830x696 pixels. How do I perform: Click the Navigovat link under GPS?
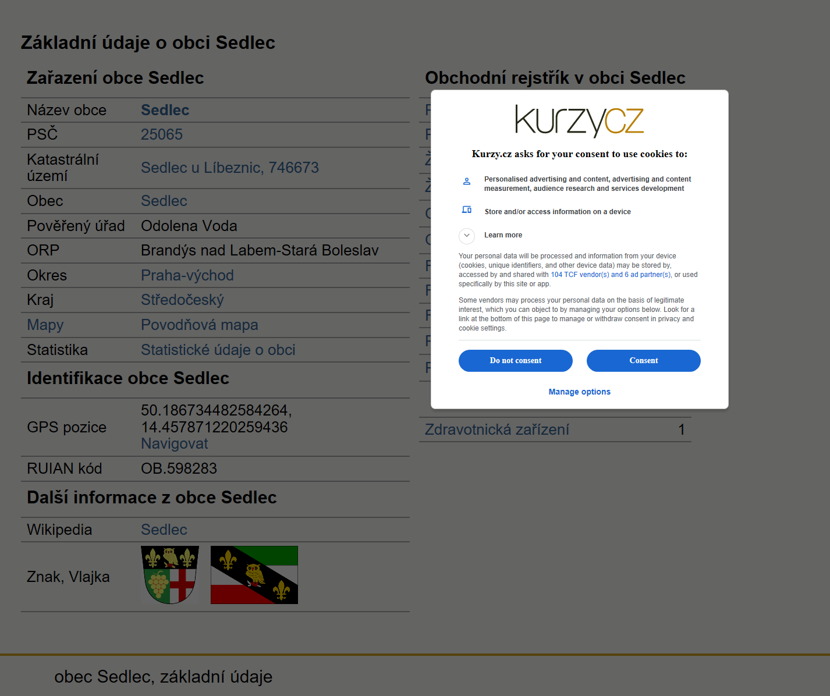click(174, 443)
